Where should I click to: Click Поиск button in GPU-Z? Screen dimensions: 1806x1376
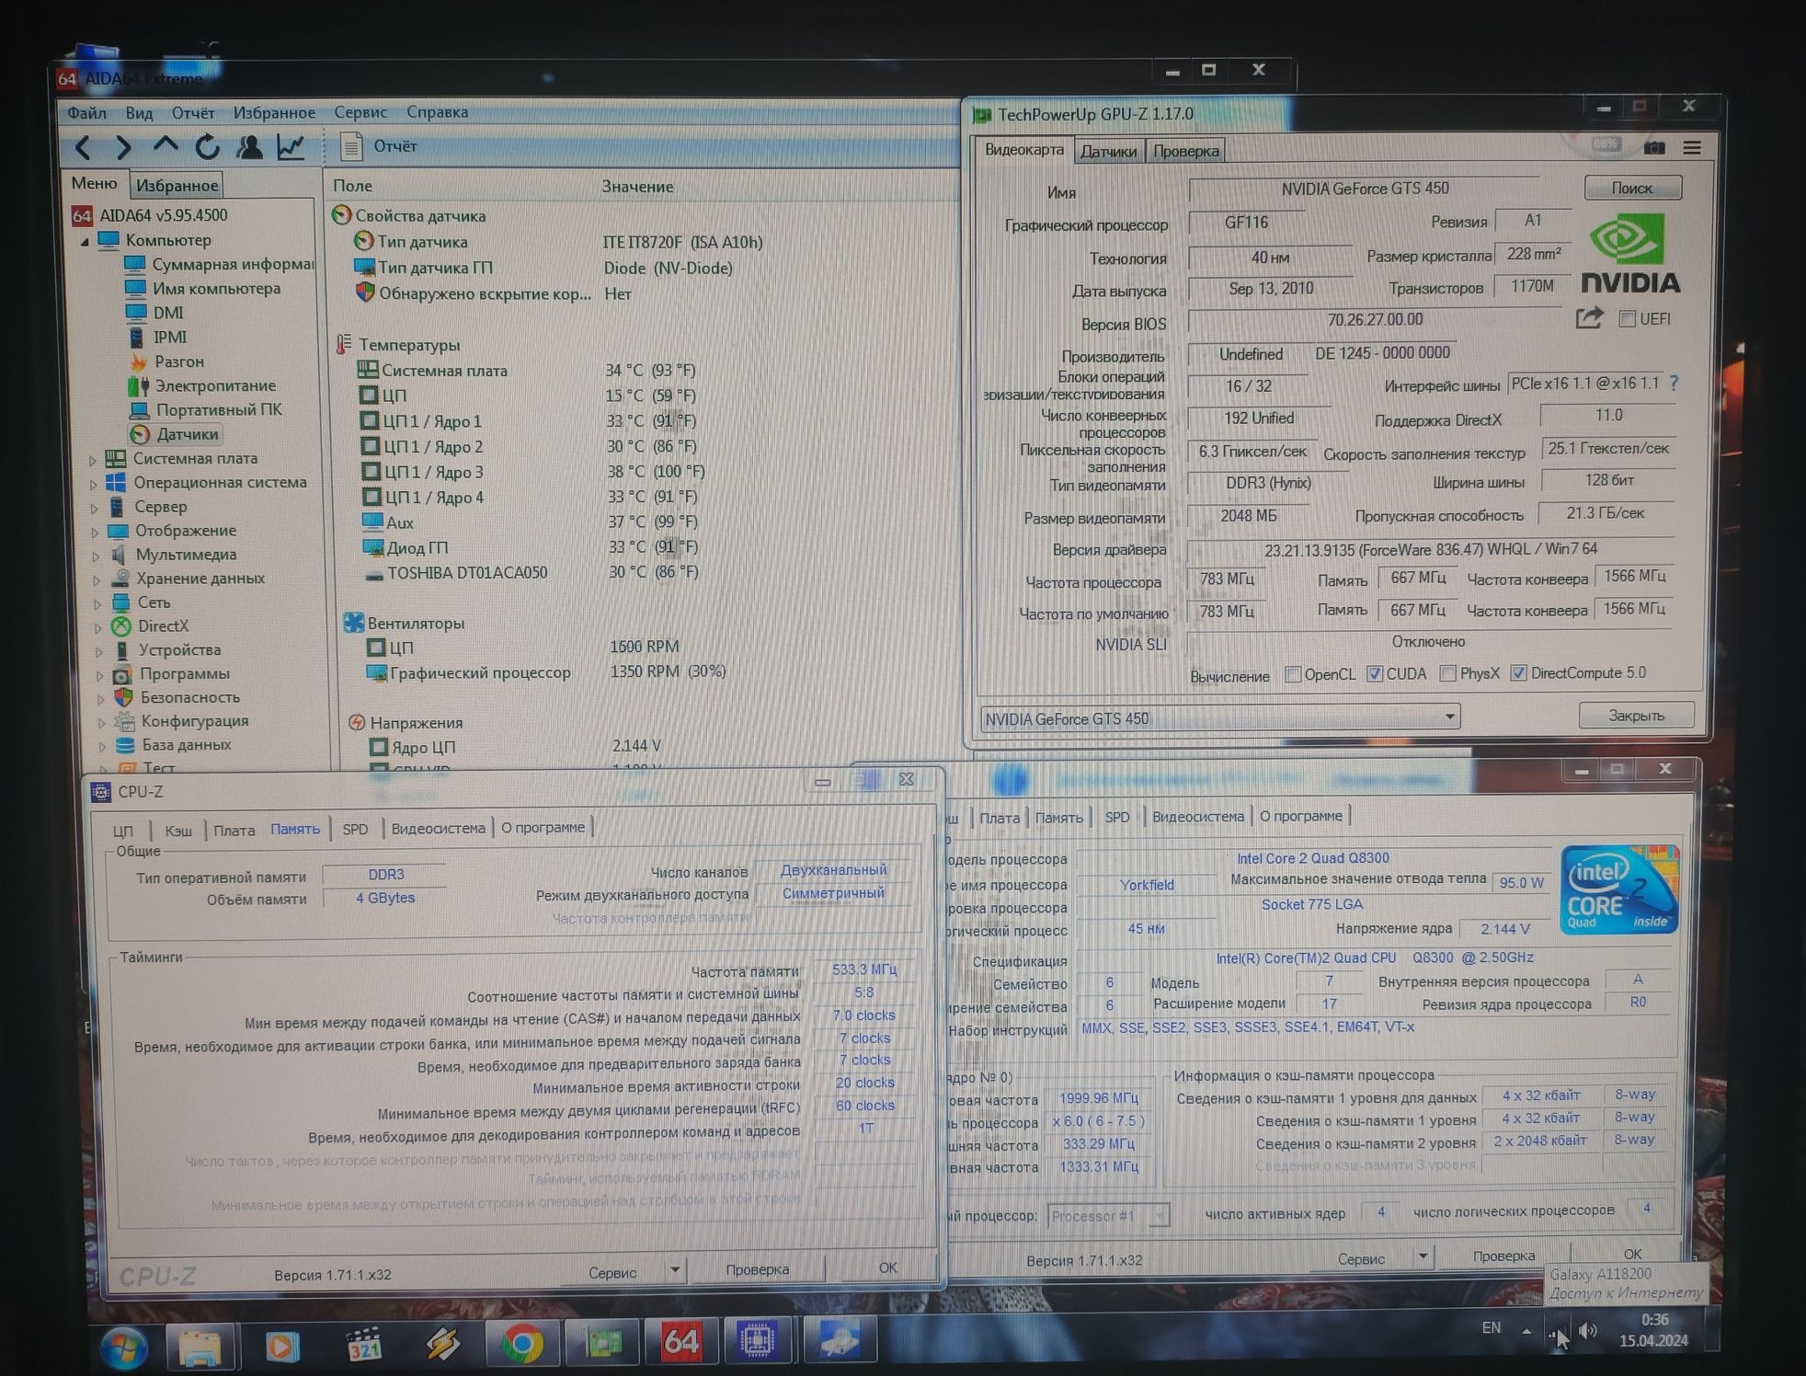pos(1632,188)
